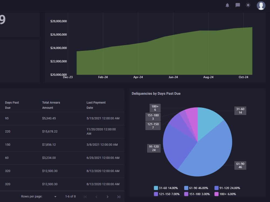This screenshot has height=202, width=270.
Task: Toggle light theme with sun icon
Action: [x=248, y=5]
